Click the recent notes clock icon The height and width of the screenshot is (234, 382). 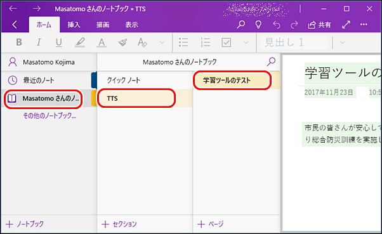coord(13,80)
